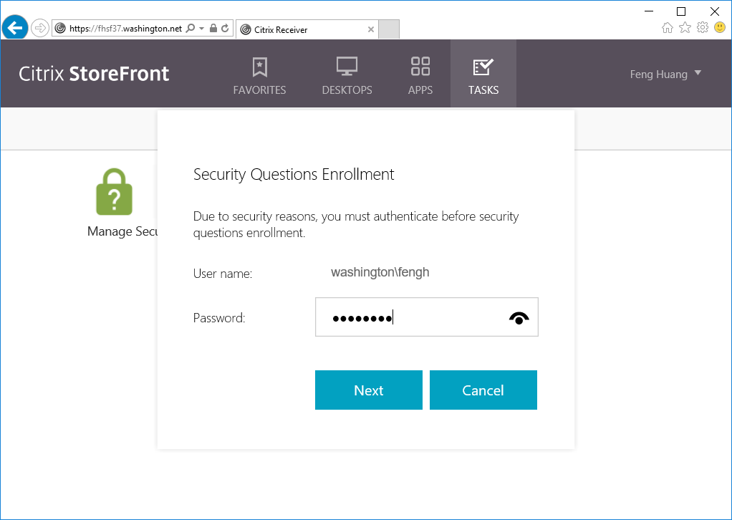This screenshot has width=732, height=520.
Task: Click the Favorites bookmark star icon
Action: click(259, 67)
